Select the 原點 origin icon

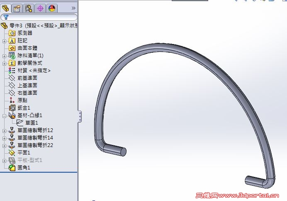(x=12, y=100)
